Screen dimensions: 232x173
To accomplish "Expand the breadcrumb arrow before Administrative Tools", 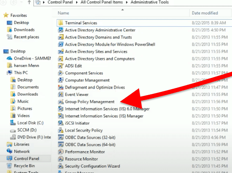I will [127, 2].
